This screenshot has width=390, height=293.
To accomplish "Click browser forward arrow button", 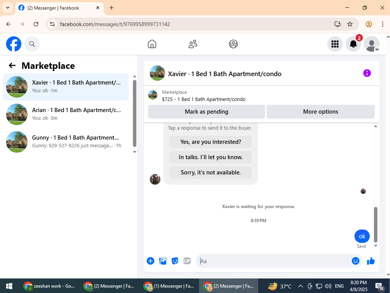I will (x=22, y=24).
